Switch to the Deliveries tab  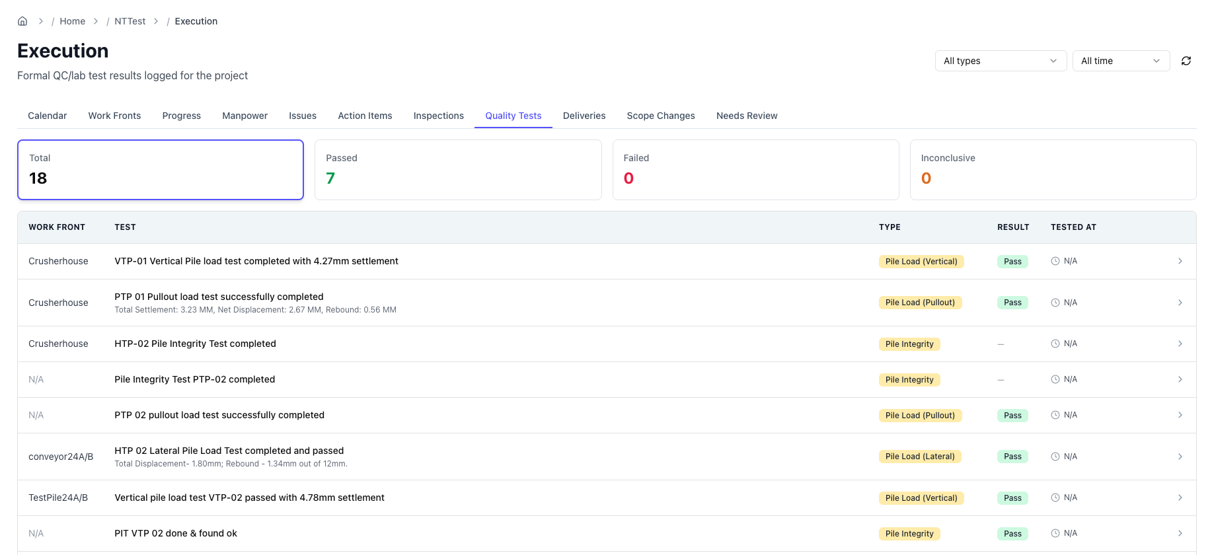pos(584,116)
